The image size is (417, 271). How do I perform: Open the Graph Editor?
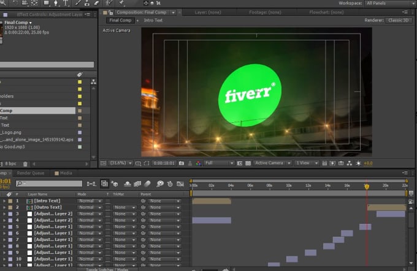coord(180,184)
